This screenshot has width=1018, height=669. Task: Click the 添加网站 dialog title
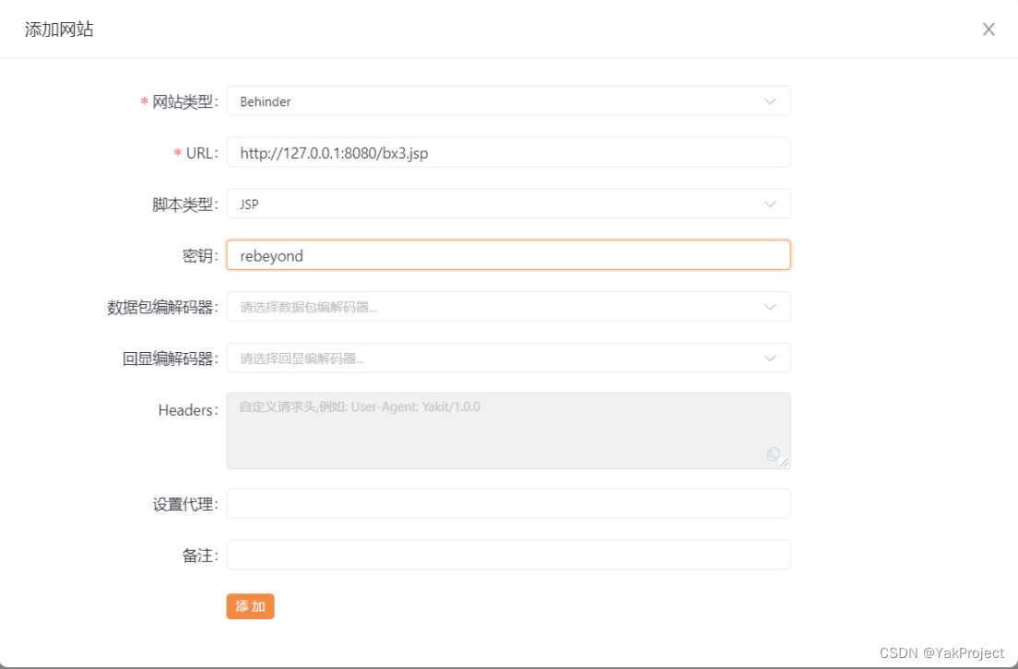point(58,29)
